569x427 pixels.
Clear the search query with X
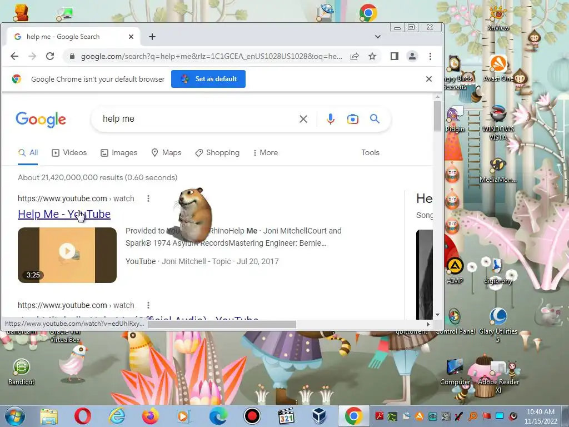tap(303, 119)
